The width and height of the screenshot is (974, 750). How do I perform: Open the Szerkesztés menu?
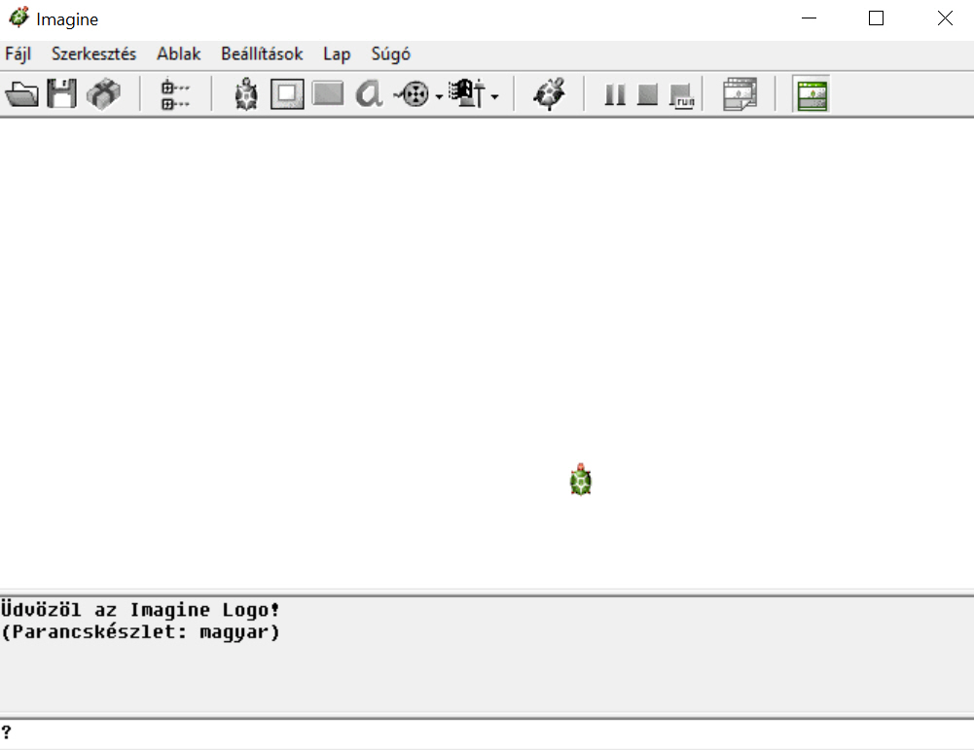click(x=93, y=54)
